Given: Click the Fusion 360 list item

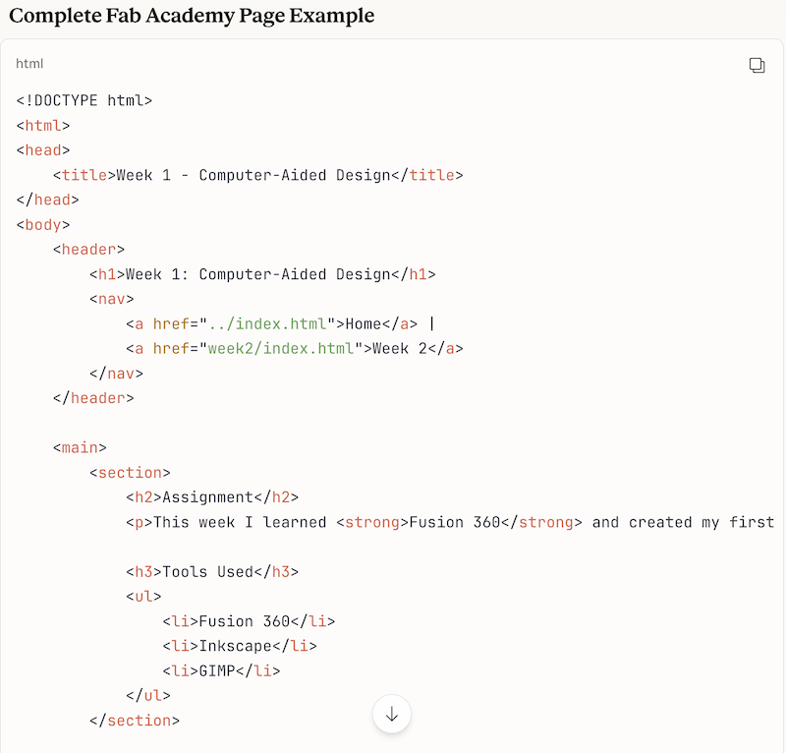Looking at the screenshot, I should pos(248,621).
